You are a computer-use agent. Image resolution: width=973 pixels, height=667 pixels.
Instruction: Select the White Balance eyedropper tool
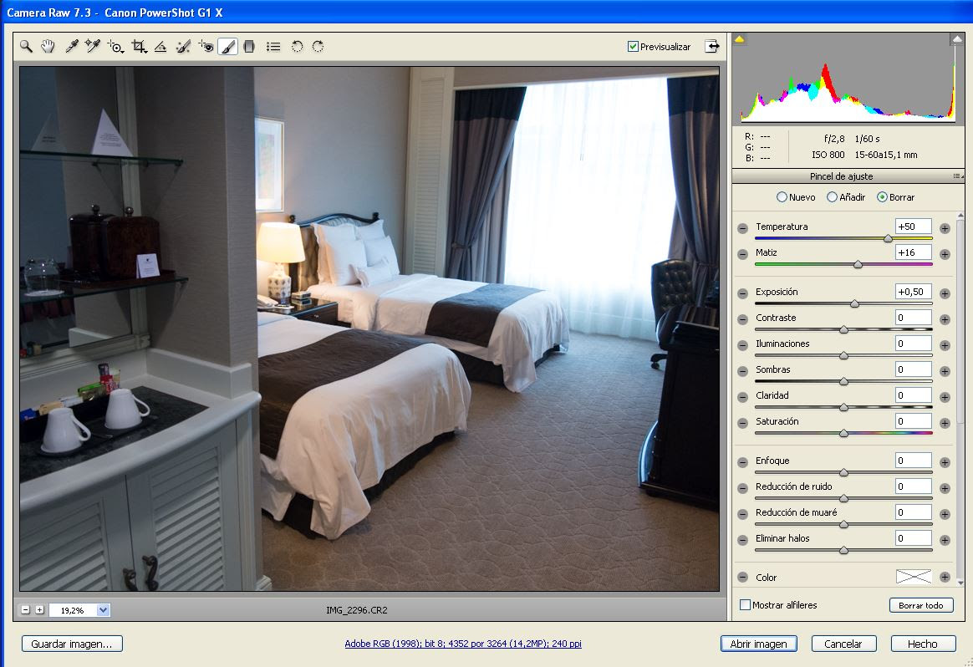coord(71,47)
